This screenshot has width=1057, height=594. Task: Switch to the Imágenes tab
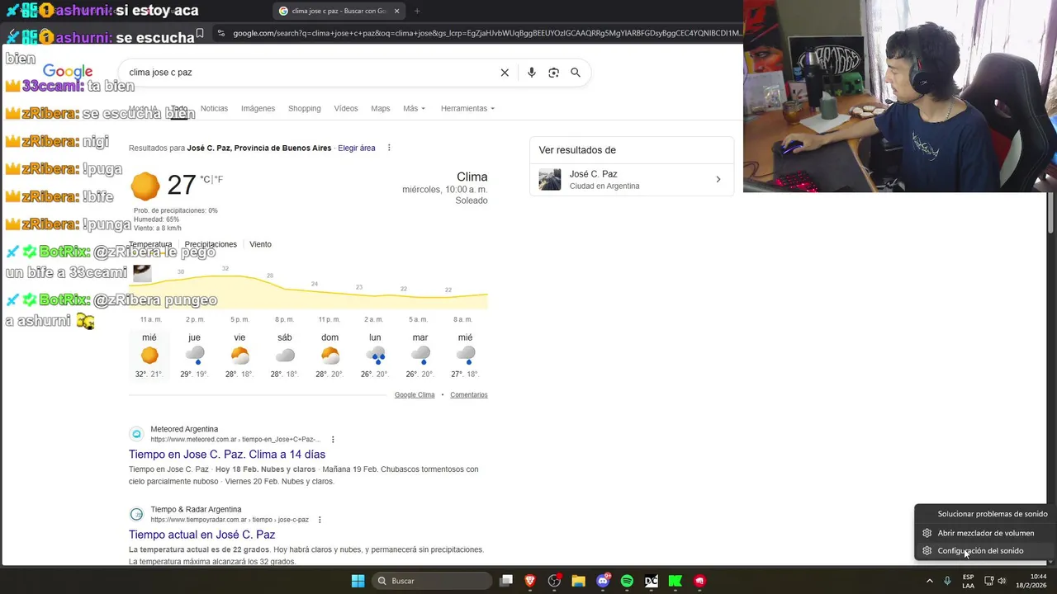pos(258,108)
